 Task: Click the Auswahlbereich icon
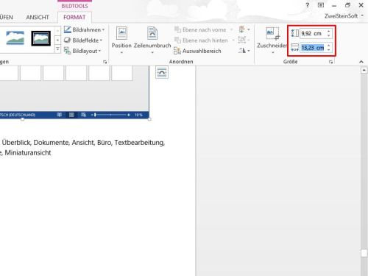click(177, 51)
